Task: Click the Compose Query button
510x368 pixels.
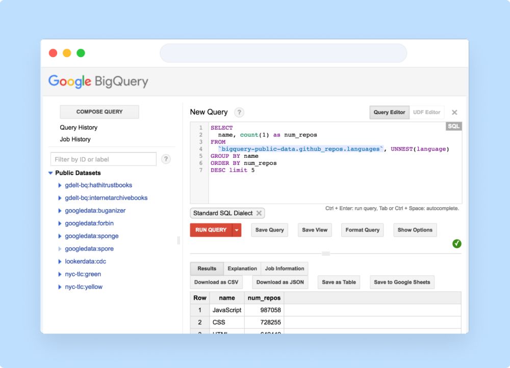Action: (x=99, y=111)
